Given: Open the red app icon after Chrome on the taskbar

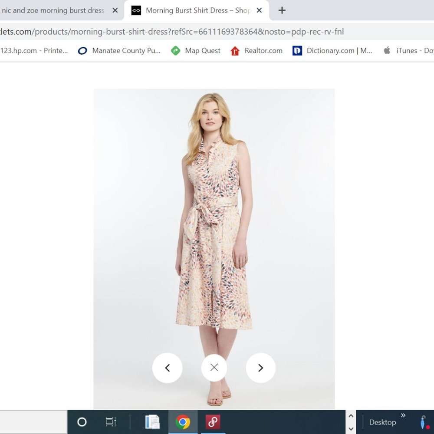Looking at the screenshot, I should [x=213, y=422].
